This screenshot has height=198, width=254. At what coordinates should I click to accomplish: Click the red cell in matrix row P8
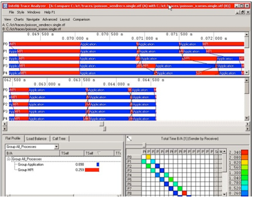[184, 193]
